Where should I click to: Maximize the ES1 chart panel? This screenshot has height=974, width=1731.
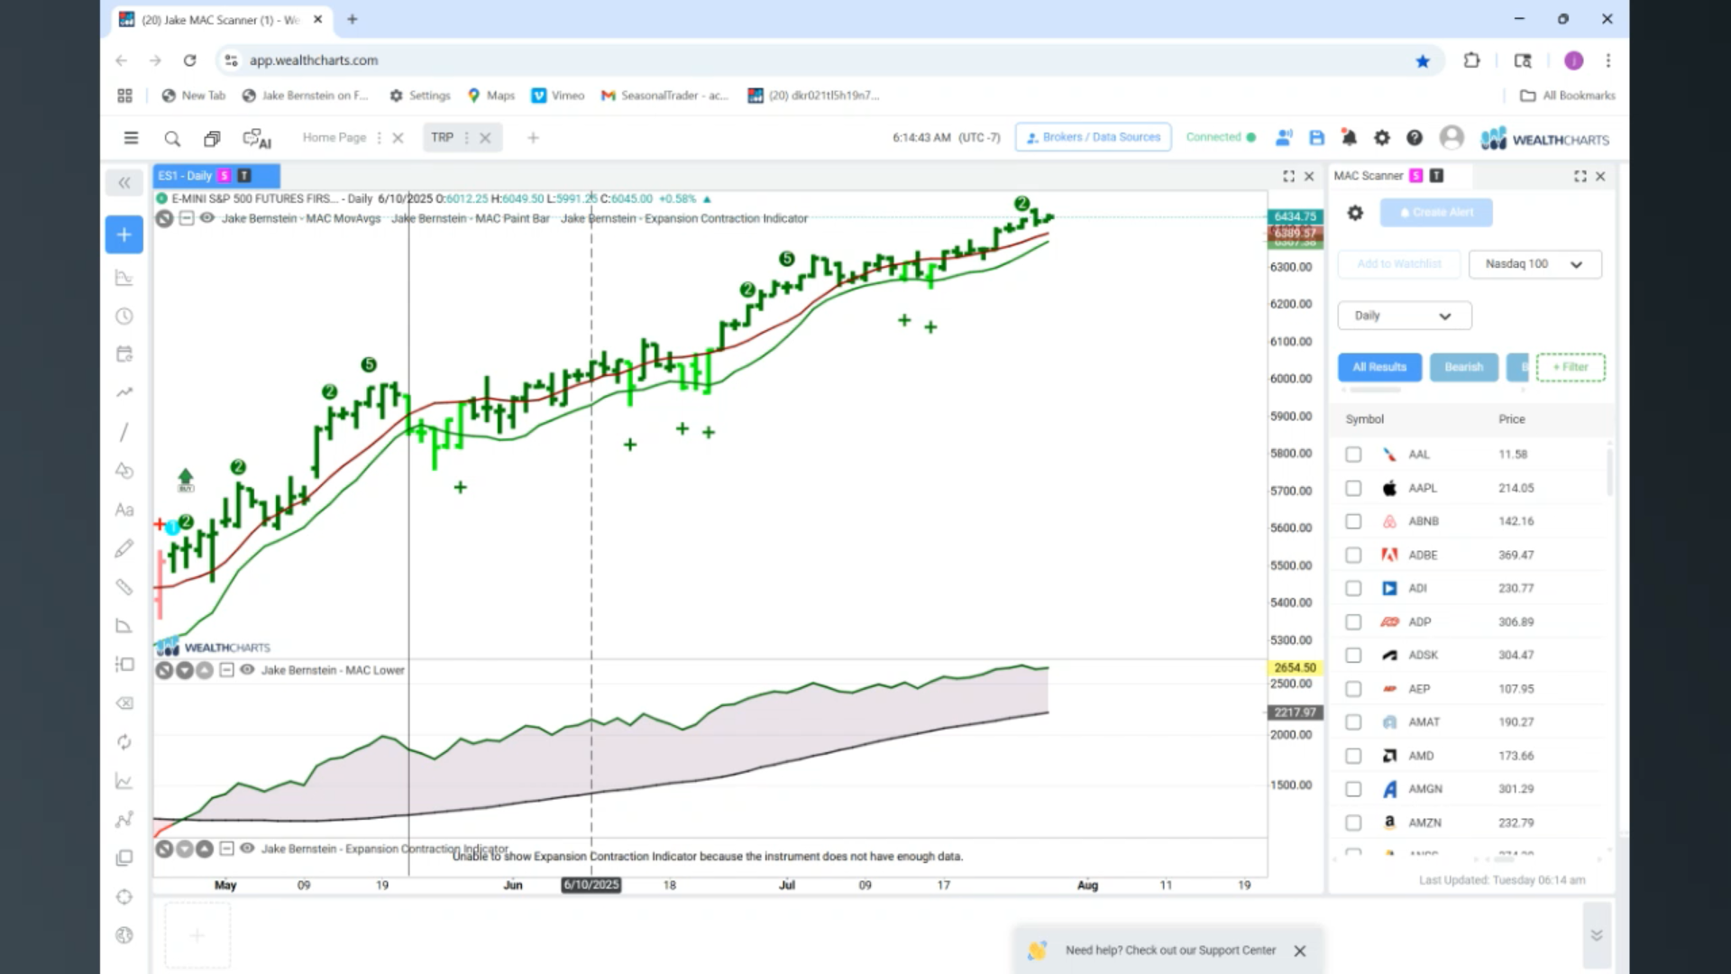tap(1288, 176)
